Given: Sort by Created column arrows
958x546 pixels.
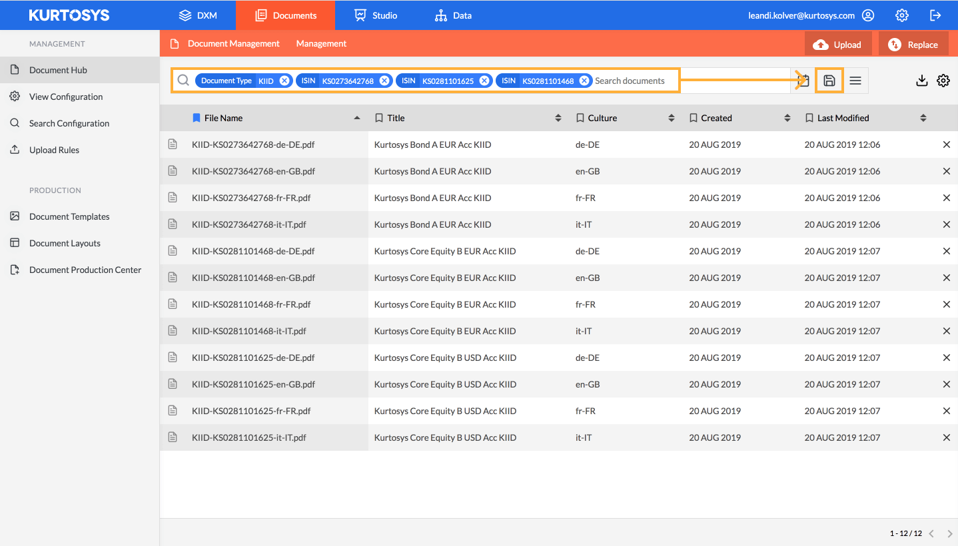Looking at the screenshot, I should click(787, 118).
